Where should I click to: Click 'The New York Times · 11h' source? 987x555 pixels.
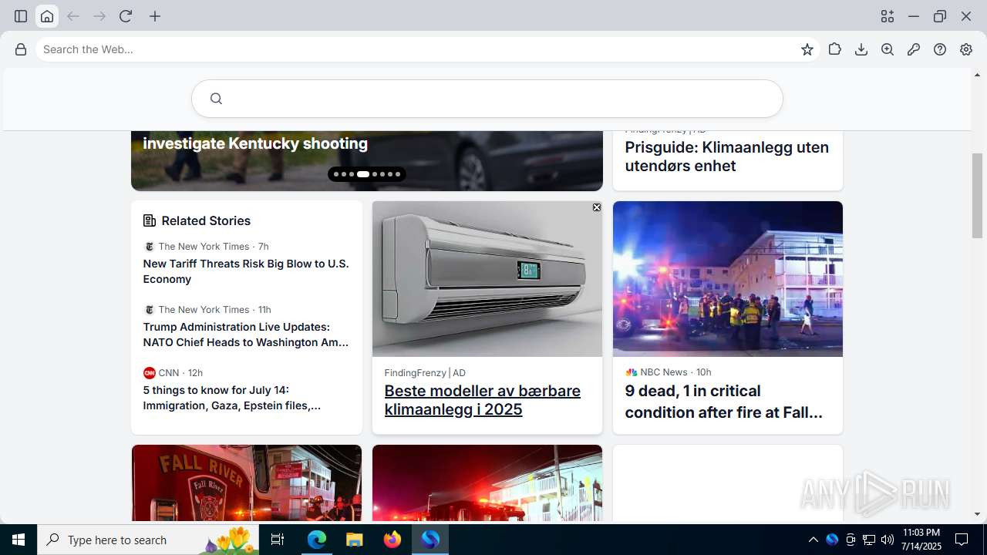click(215, 310)
